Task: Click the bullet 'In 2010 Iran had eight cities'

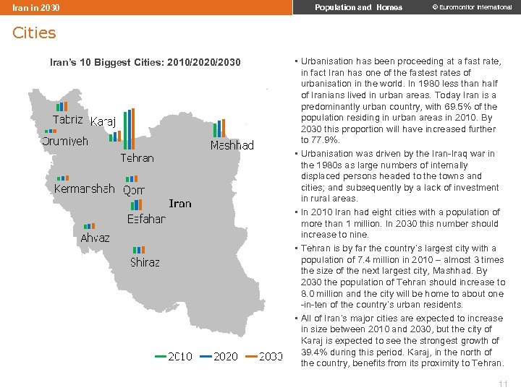Action: tap(397, 223)
